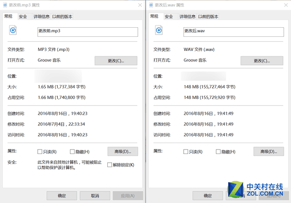Check 隐藏(H) in the mp3 properties dialog
Viewport: 291px width, 203px height.
(72, 152)
